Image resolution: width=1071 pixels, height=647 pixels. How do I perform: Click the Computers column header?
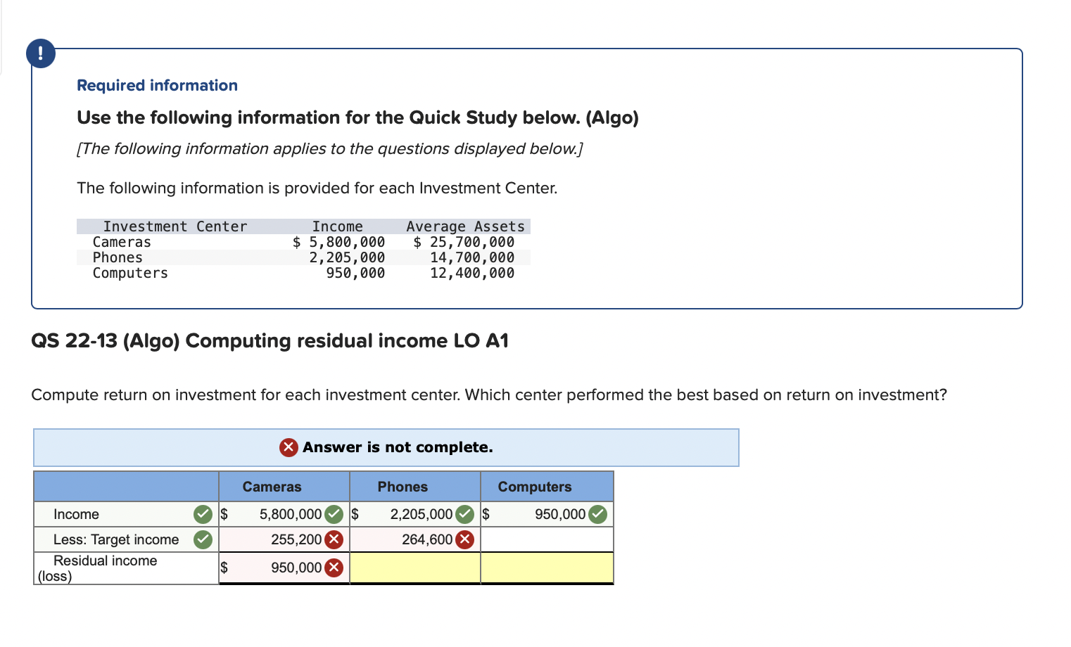coord(535,487)
